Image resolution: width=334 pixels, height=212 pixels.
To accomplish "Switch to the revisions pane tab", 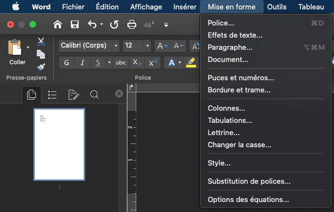I will pos(74,95).
